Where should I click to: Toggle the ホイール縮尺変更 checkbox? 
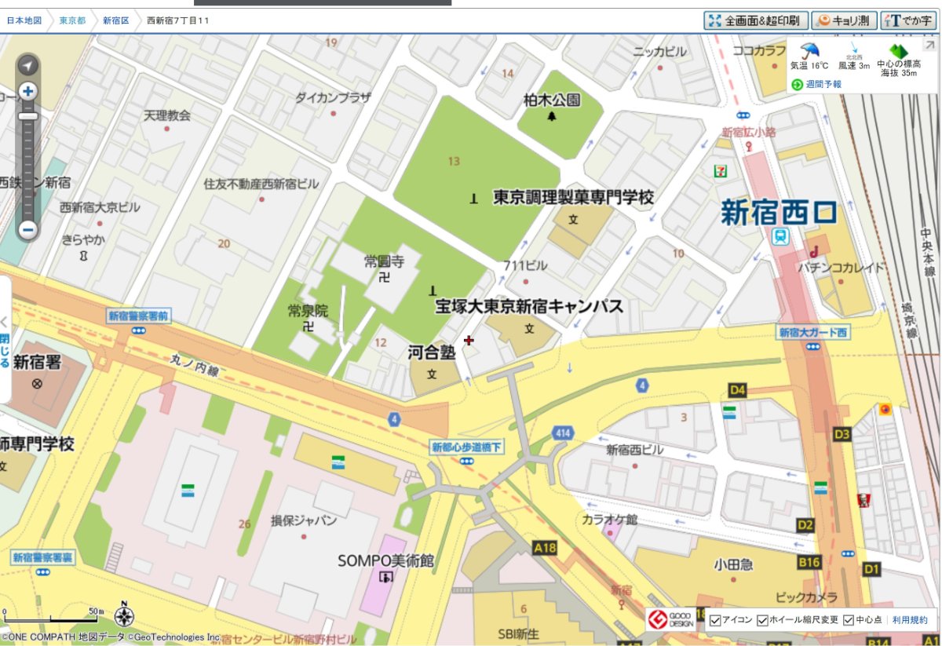click(762, 620)
